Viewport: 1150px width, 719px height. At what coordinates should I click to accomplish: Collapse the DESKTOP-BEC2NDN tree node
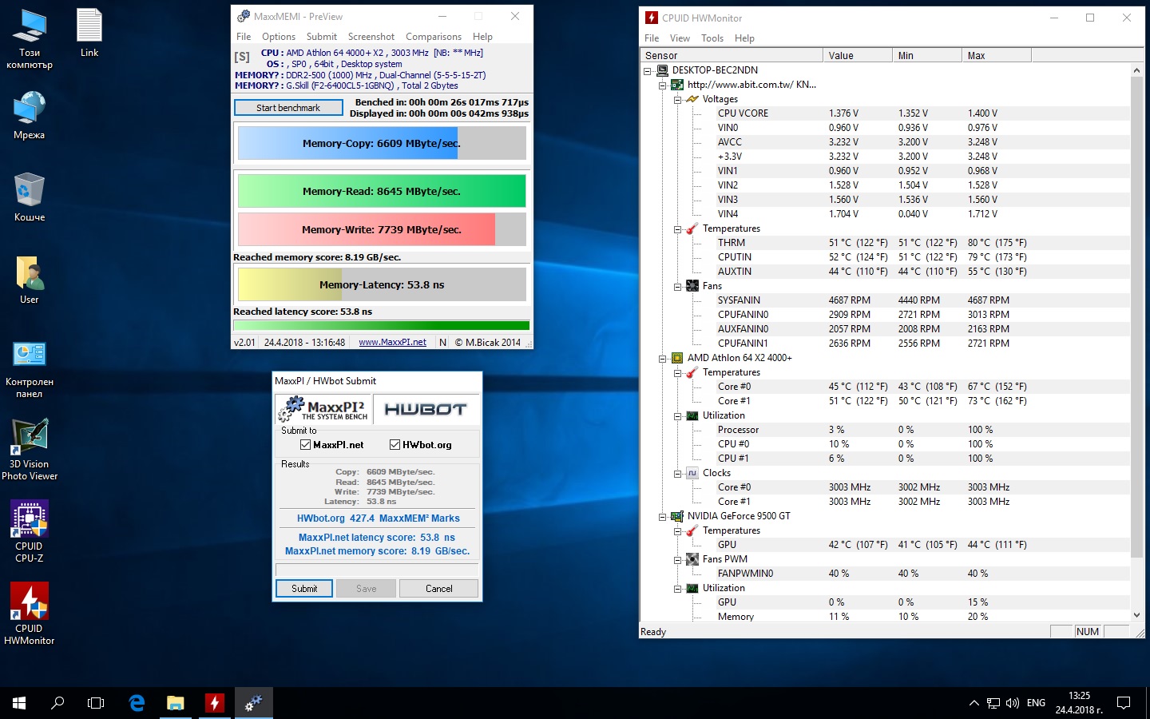648,70
